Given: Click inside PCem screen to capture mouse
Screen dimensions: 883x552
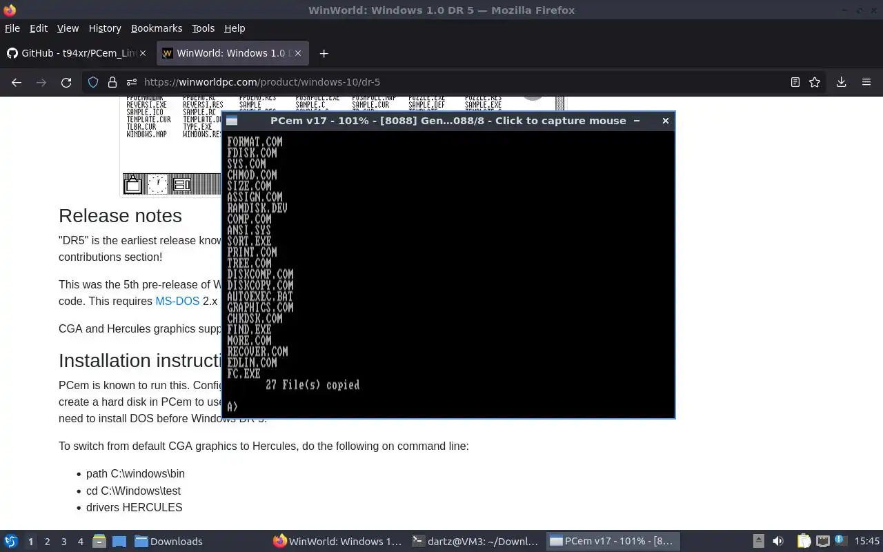Looking at the screenshot, I should (448, 274).
